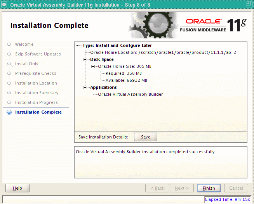Click the Installation Complete active step marker

9,112
